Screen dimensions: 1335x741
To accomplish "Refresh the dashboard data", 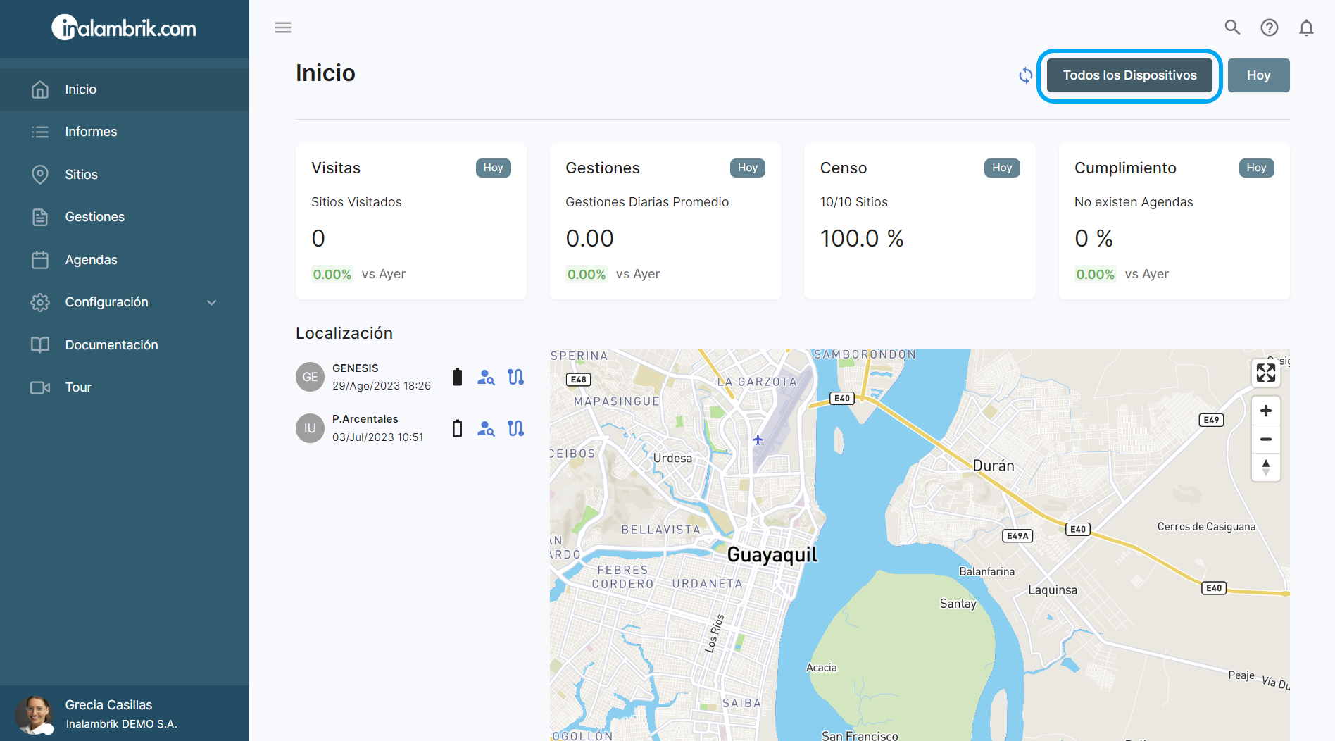I will pyautogui.click(x=1026, y=75).
